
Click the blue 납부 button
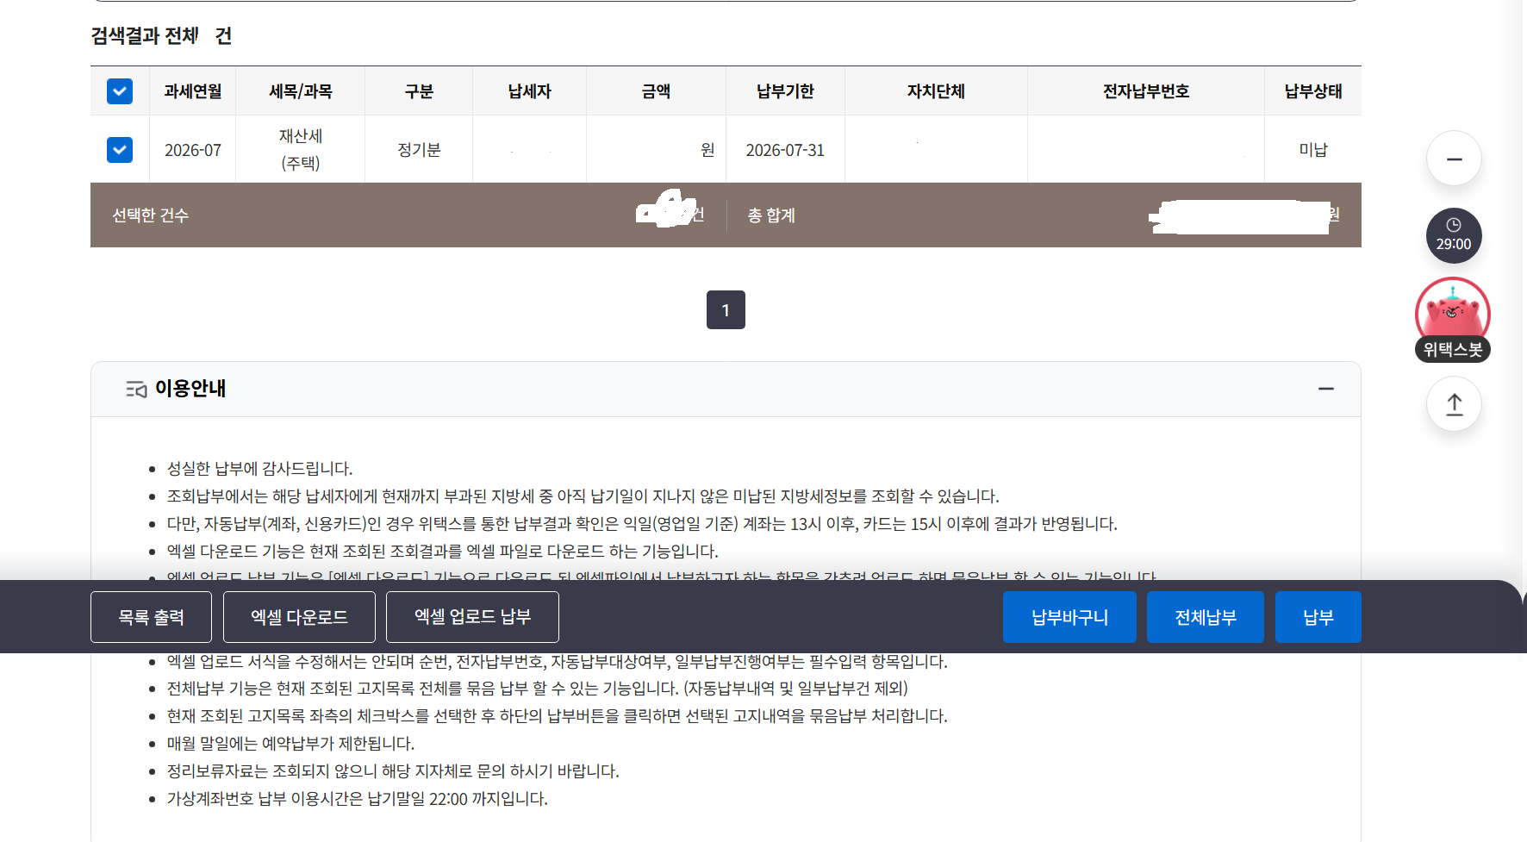tap(1318, 617)
